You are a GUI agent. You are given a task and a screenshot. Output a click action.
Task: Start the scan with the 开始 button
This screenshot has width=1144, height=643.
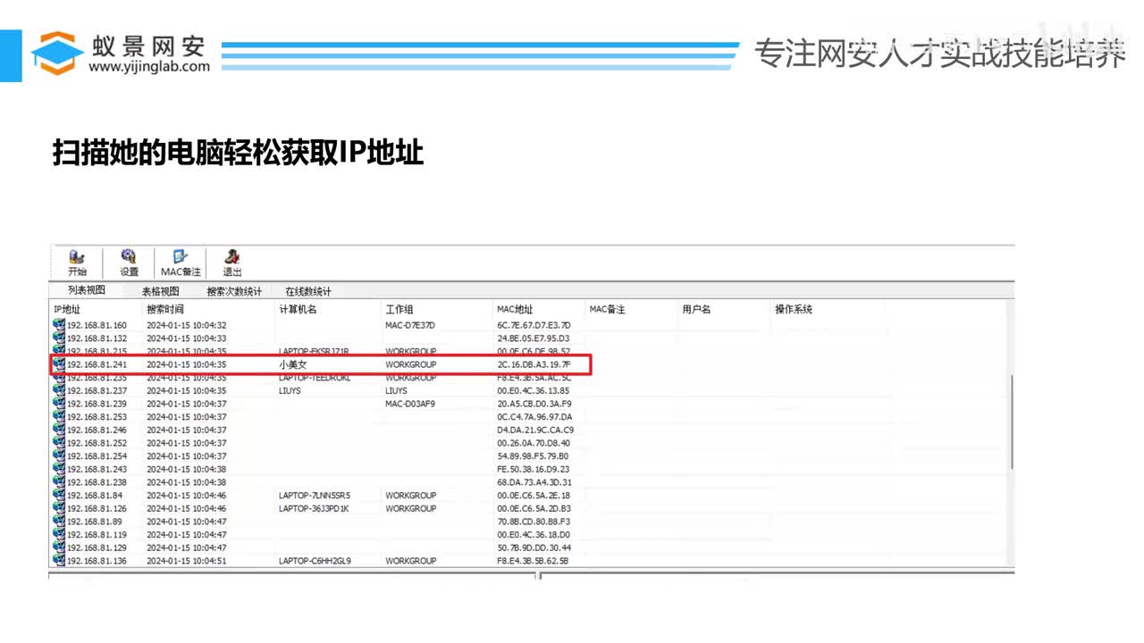tap(77, 263)
